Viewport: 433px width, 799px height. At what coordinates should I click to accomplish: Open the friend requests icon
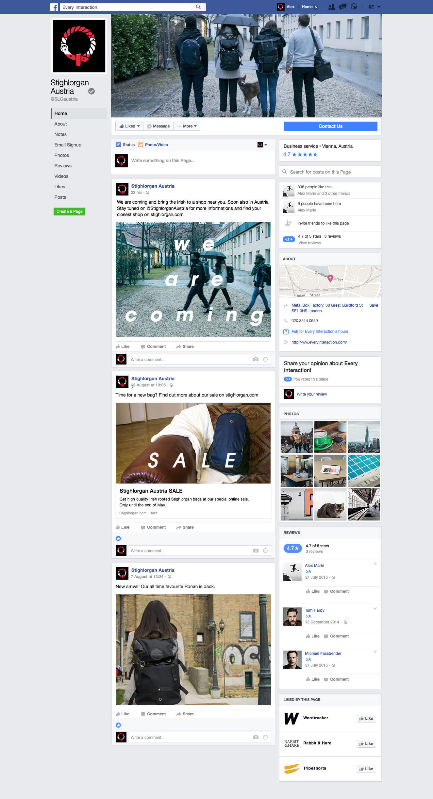[332, 7]
